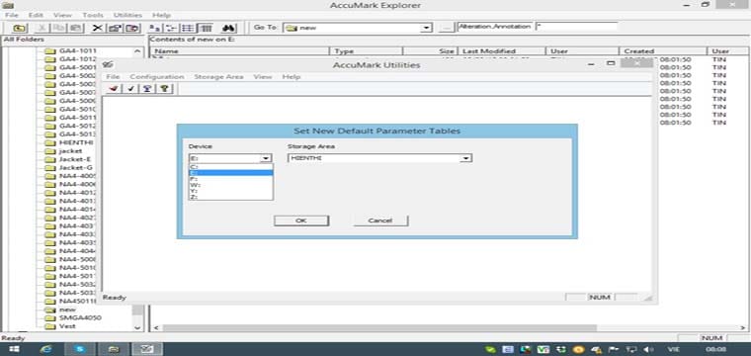Switch to Large Icons view in Explorer
The image size is (751, 356).
coord(155,28)
